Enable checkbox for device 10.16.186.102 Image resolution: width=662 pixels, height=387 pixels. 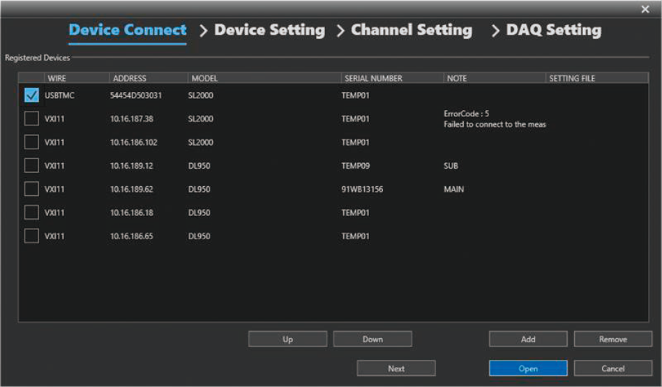tap(31, 142)
